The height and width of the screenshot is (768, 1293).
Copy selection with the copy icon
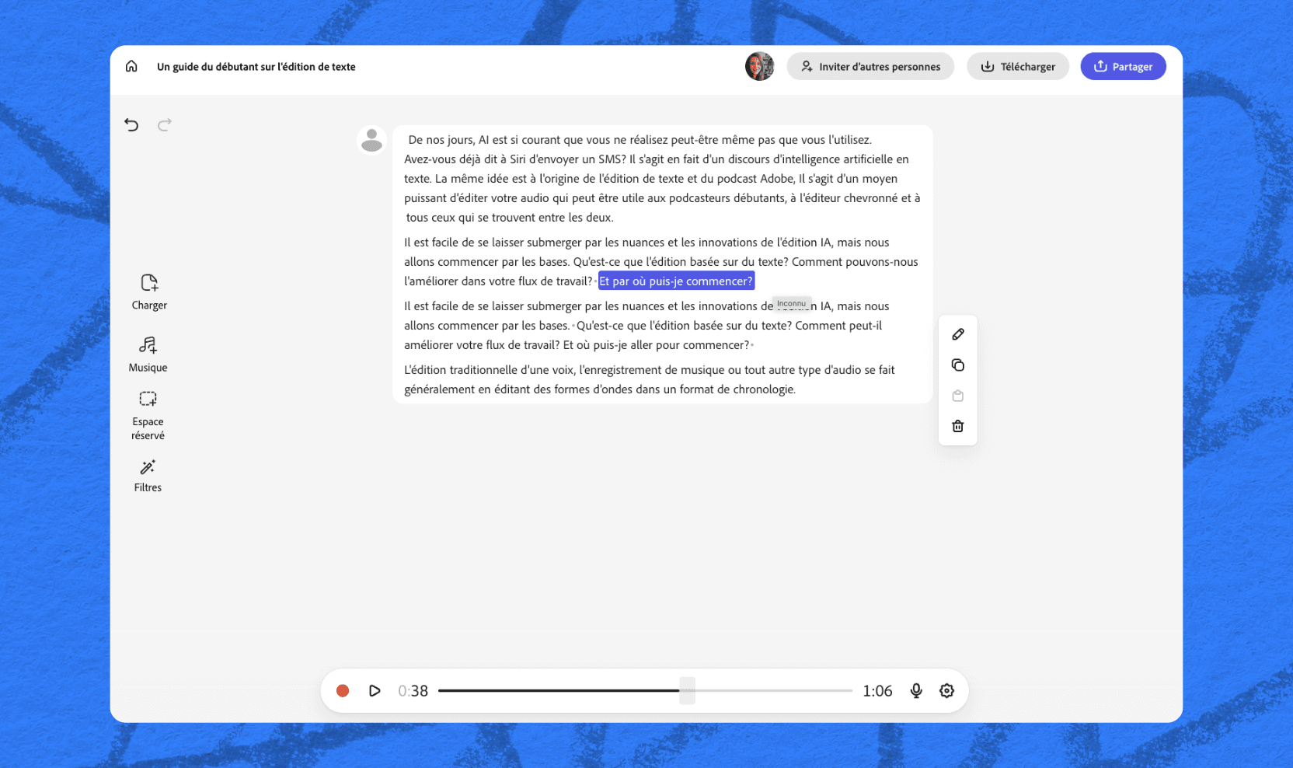957,365
